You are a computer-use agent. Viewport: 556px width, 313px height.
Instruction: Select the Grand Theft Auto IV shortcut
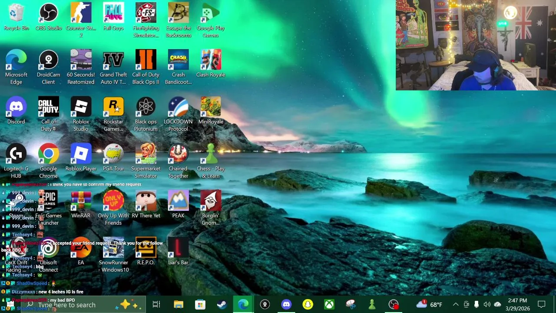point(113,67)
